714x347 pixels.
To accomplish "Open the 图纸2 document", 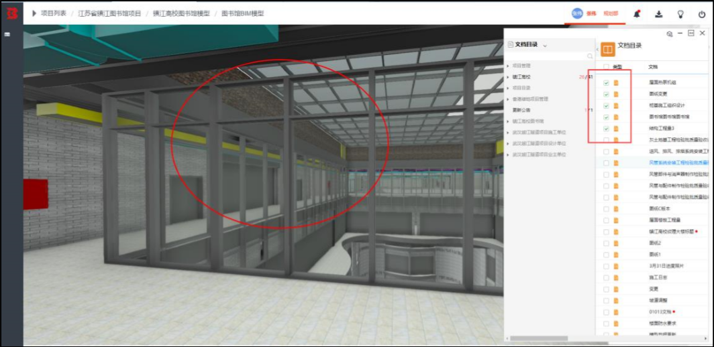I will (x=655, y=243).
